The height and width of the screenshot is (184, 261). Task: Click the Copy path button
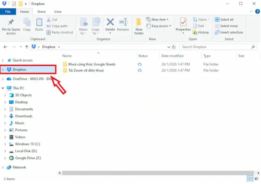pos(57,26)
